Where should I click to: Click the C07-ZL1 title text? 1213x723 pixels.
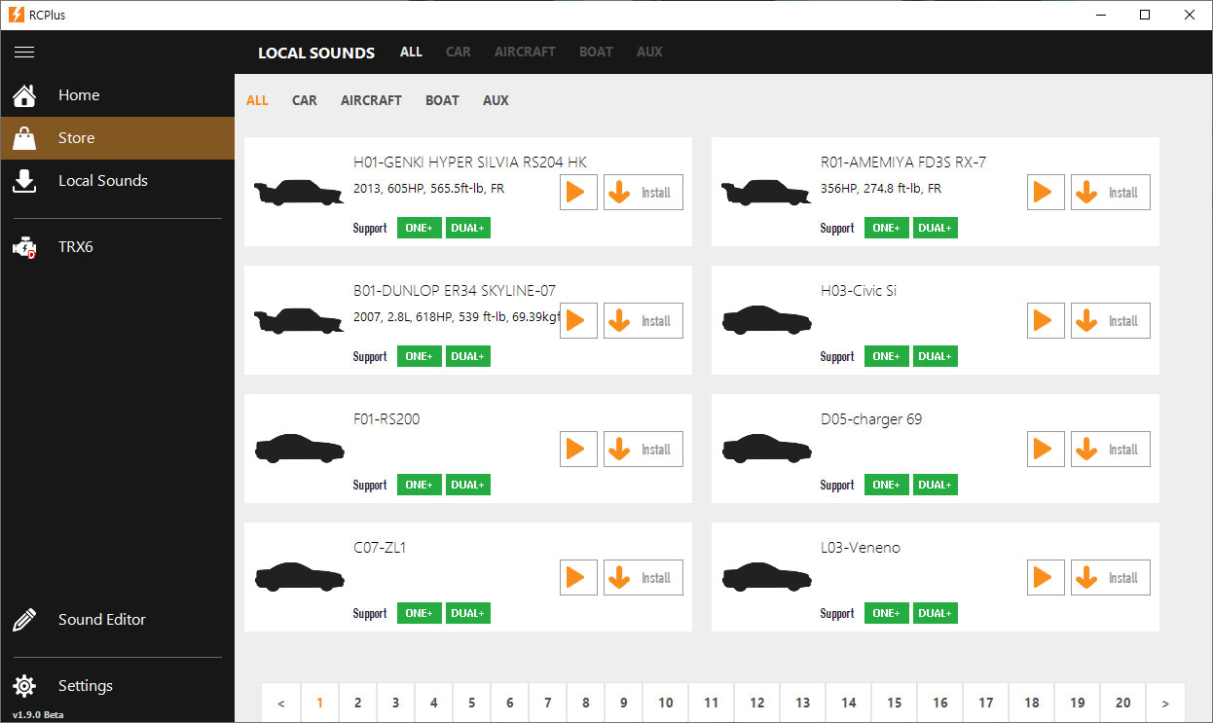coord(380,548)
